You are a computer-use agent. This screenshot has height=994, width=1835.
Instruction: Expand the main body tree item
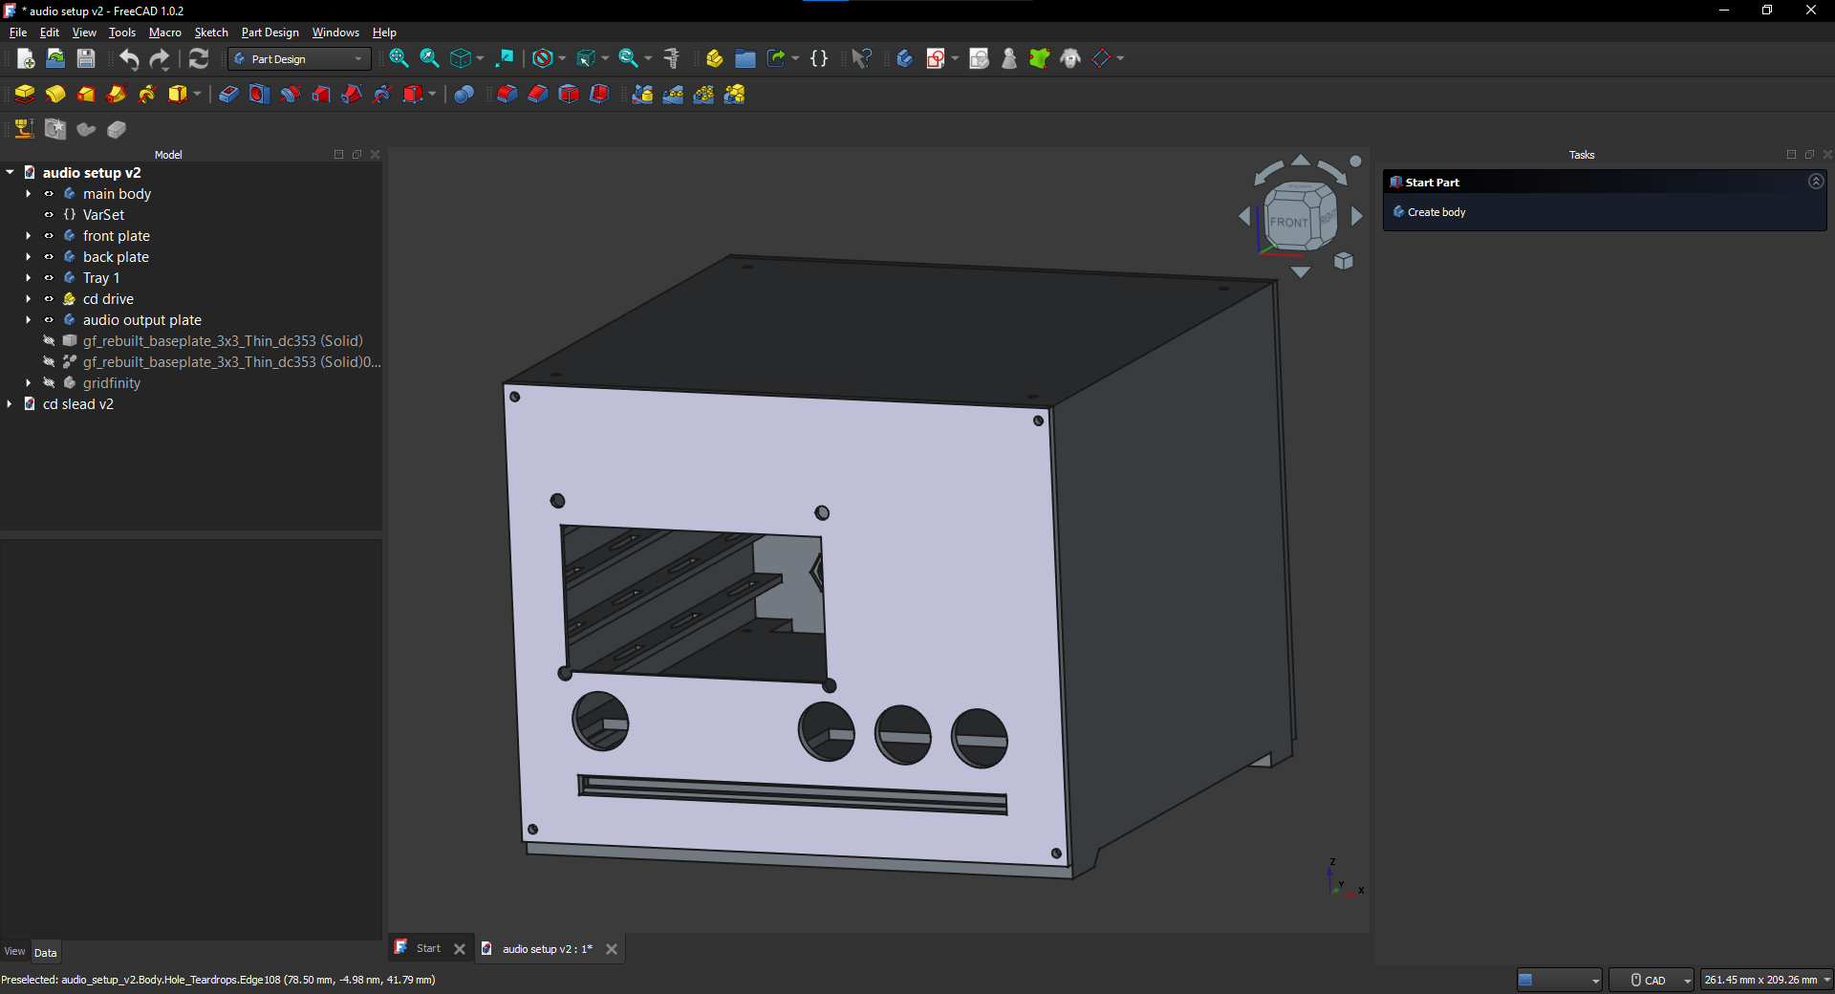(x=29, y=194)
